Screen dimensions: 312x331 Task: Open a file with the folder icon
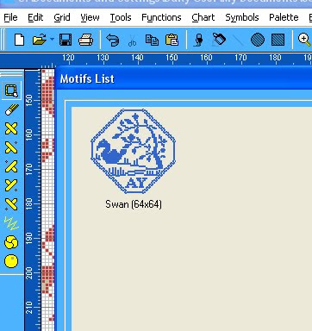[39, 40]
